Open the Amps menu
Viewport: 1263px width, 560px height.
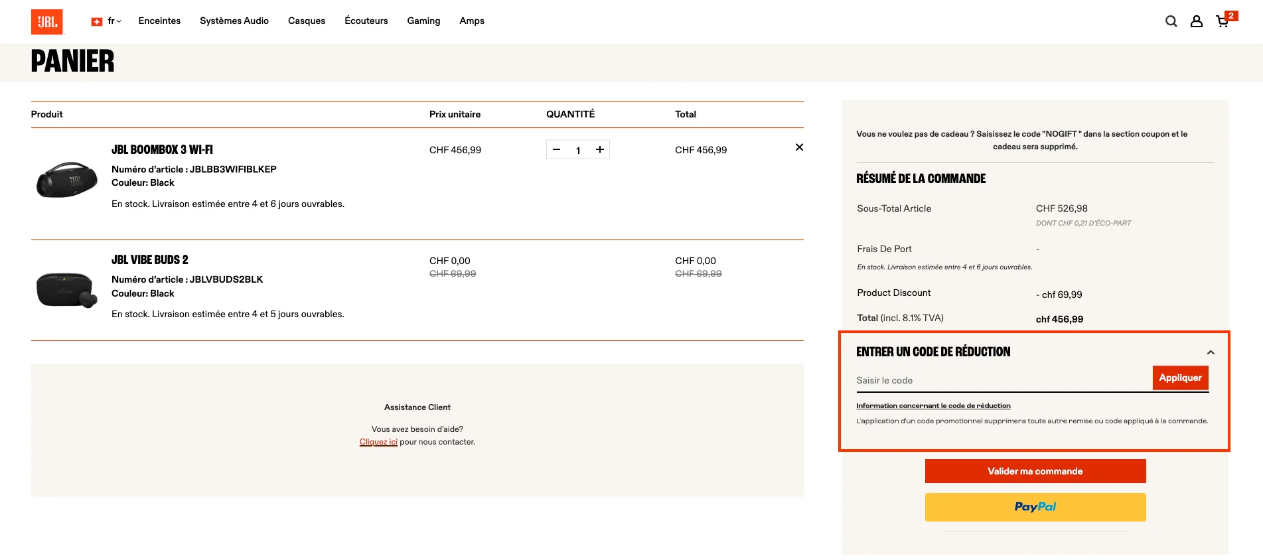[472, 21]
